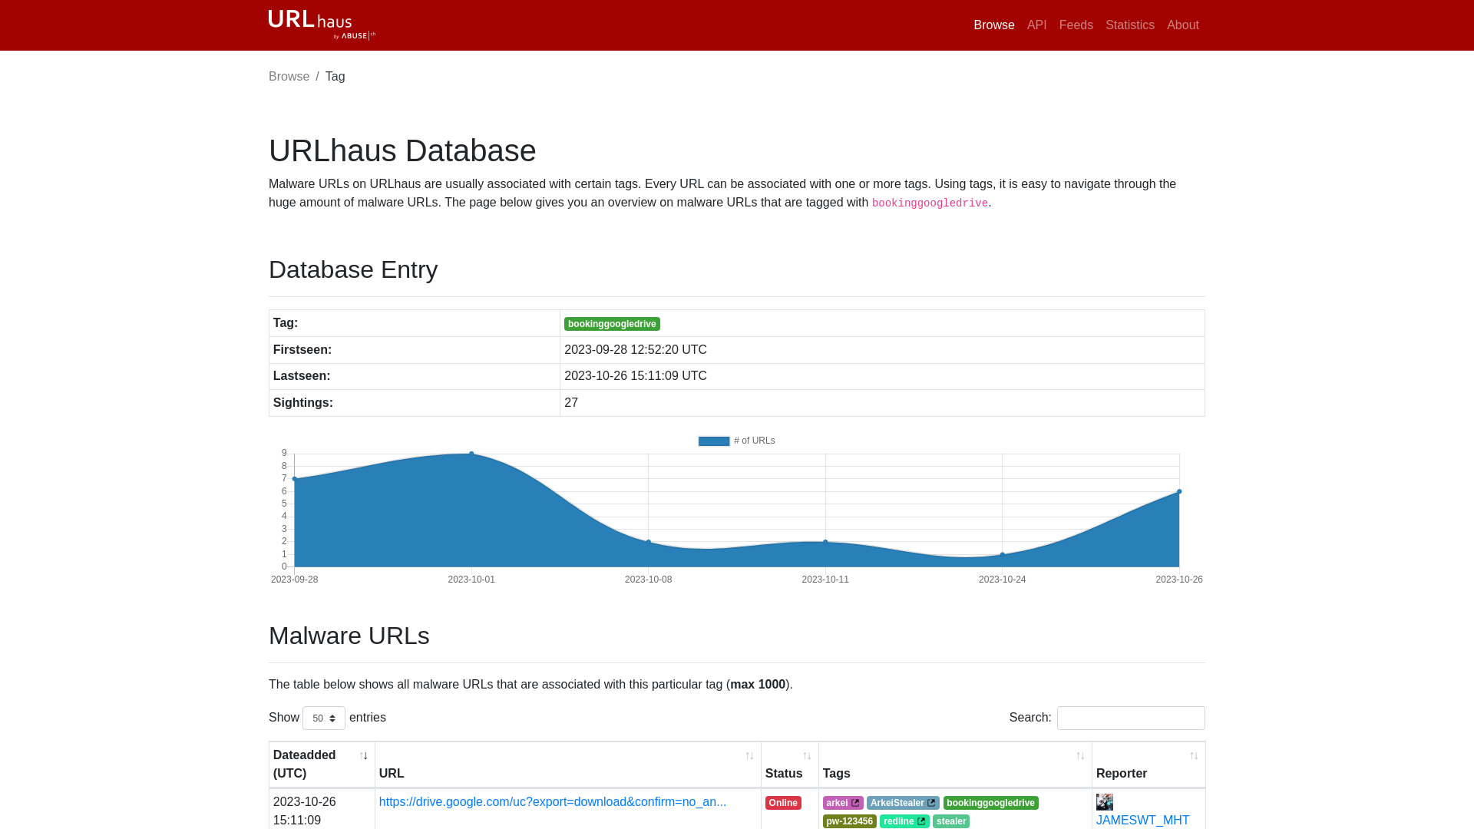The image size is (1474, 829).
Task: Open external link icon on redline tag
Action: 921,821
